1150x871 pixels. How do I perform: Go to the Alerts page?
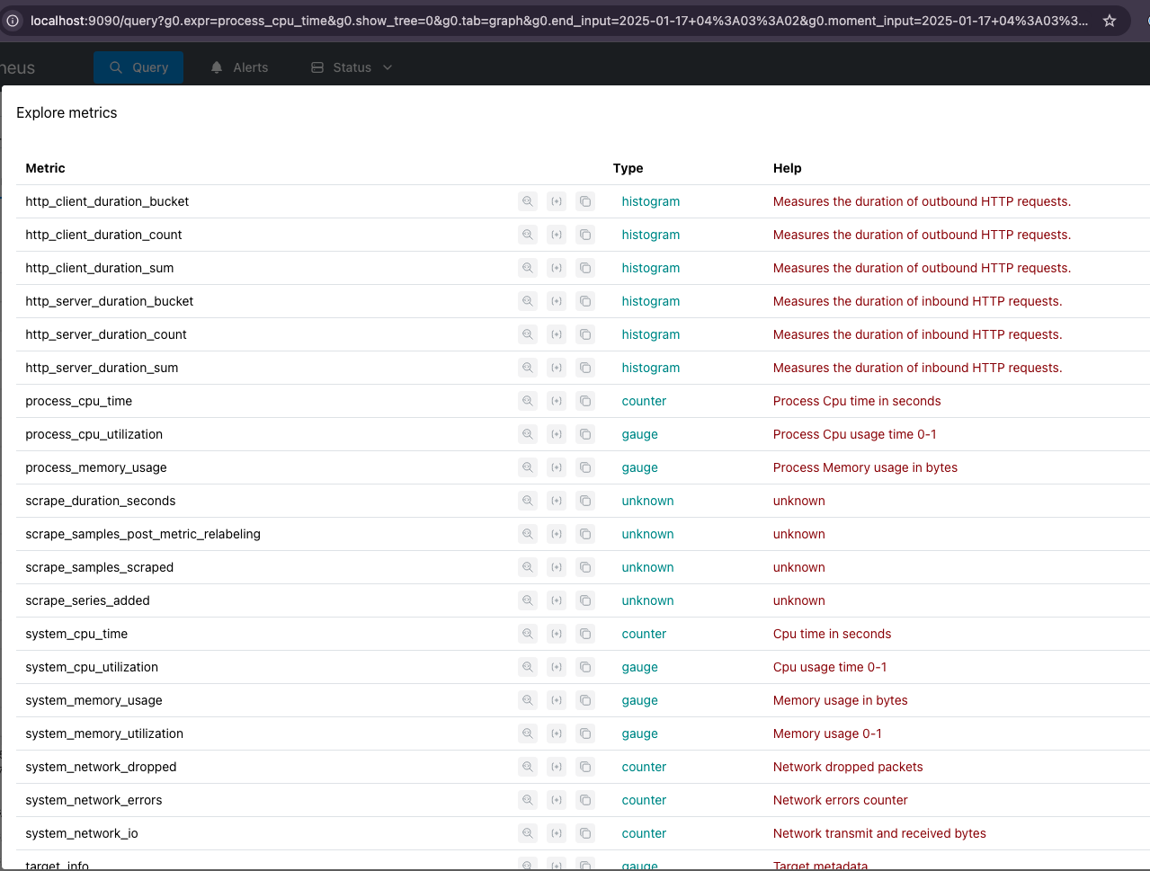(x=239, y=67)
